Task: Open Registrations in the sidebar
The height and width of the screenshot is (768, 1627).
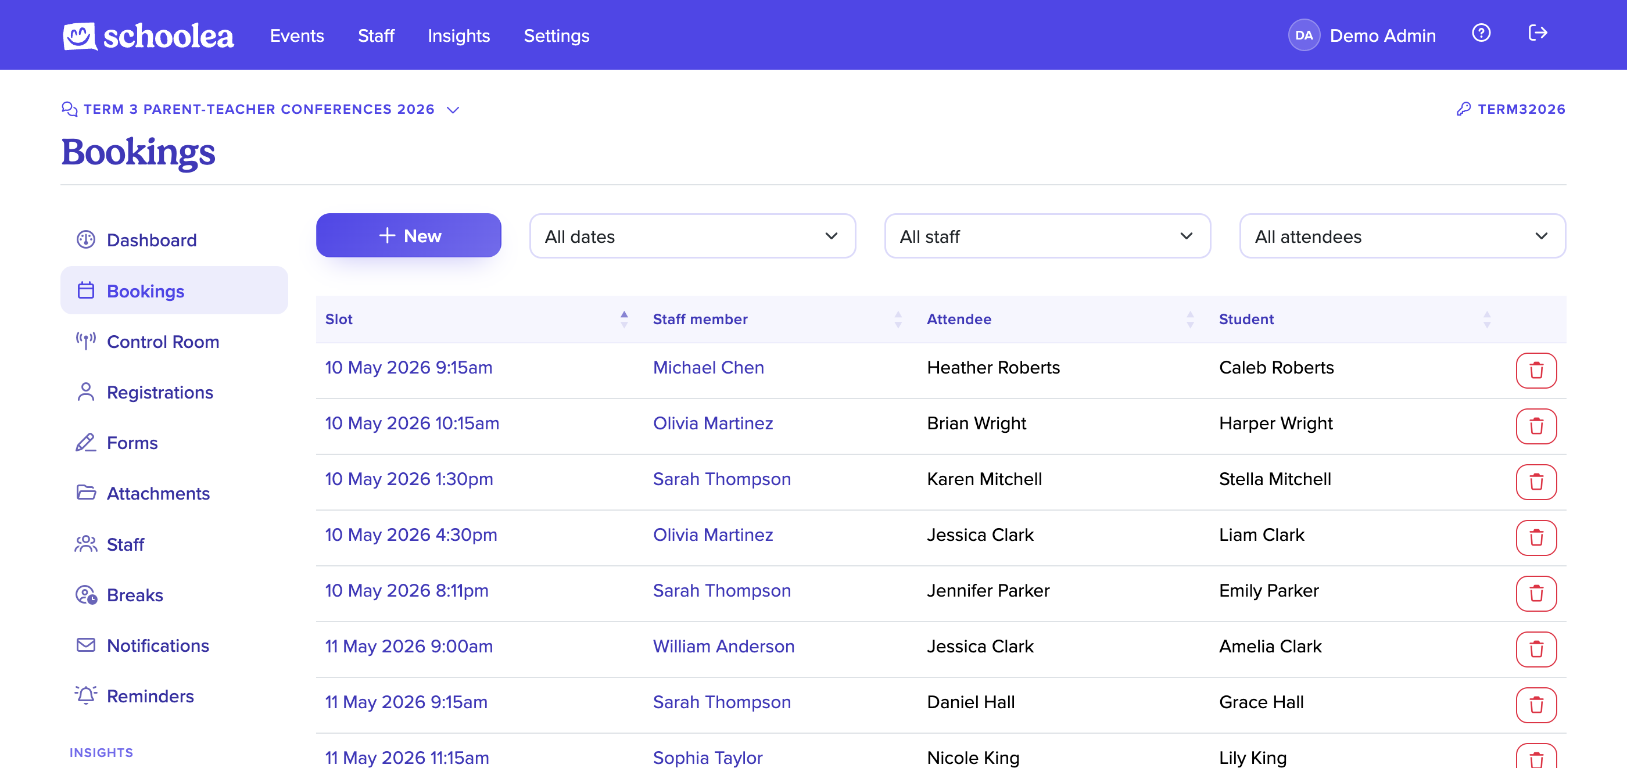Action: click(x=174, y=392)
